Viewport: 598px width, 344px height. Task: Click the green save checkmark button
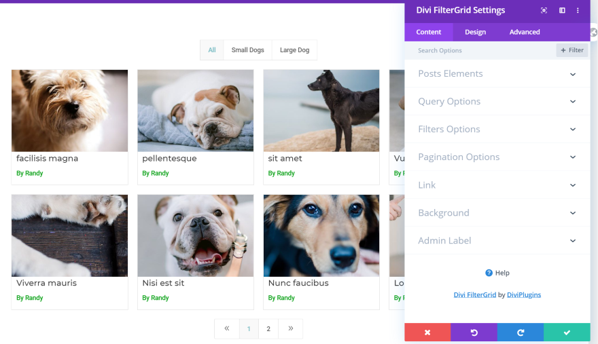(567, 332)
